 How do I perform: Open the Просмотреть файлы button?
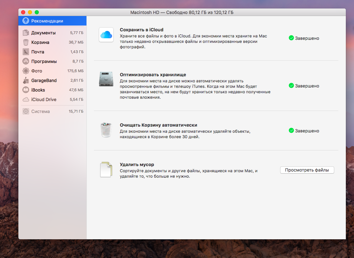coord(307,170)
